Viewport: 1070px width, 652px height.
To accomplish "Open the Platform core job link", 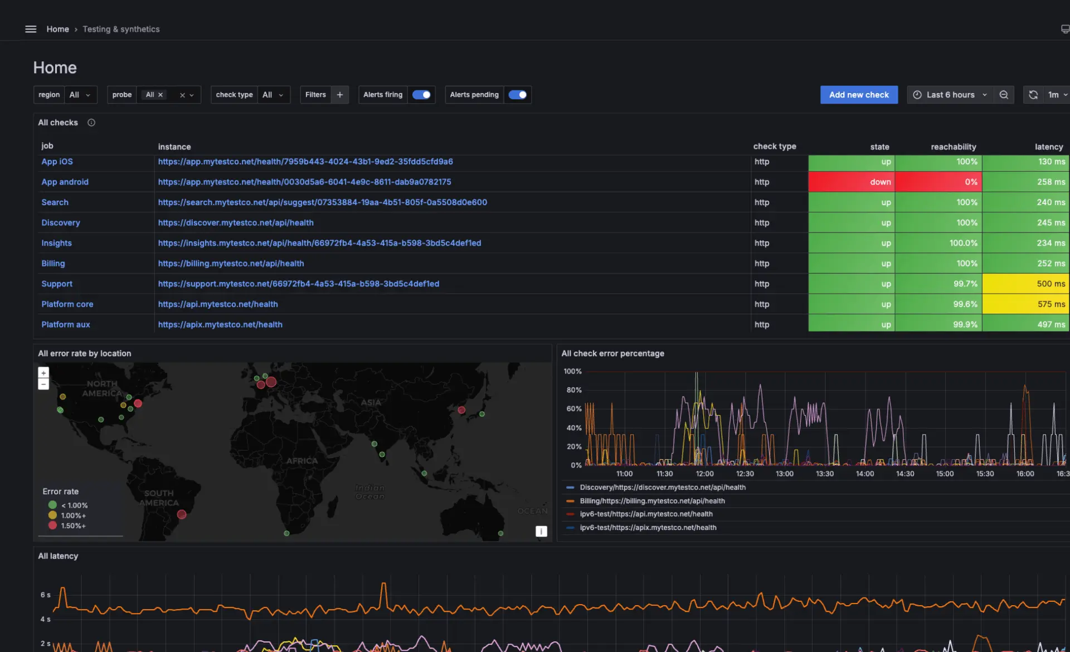I will point(67,304).
